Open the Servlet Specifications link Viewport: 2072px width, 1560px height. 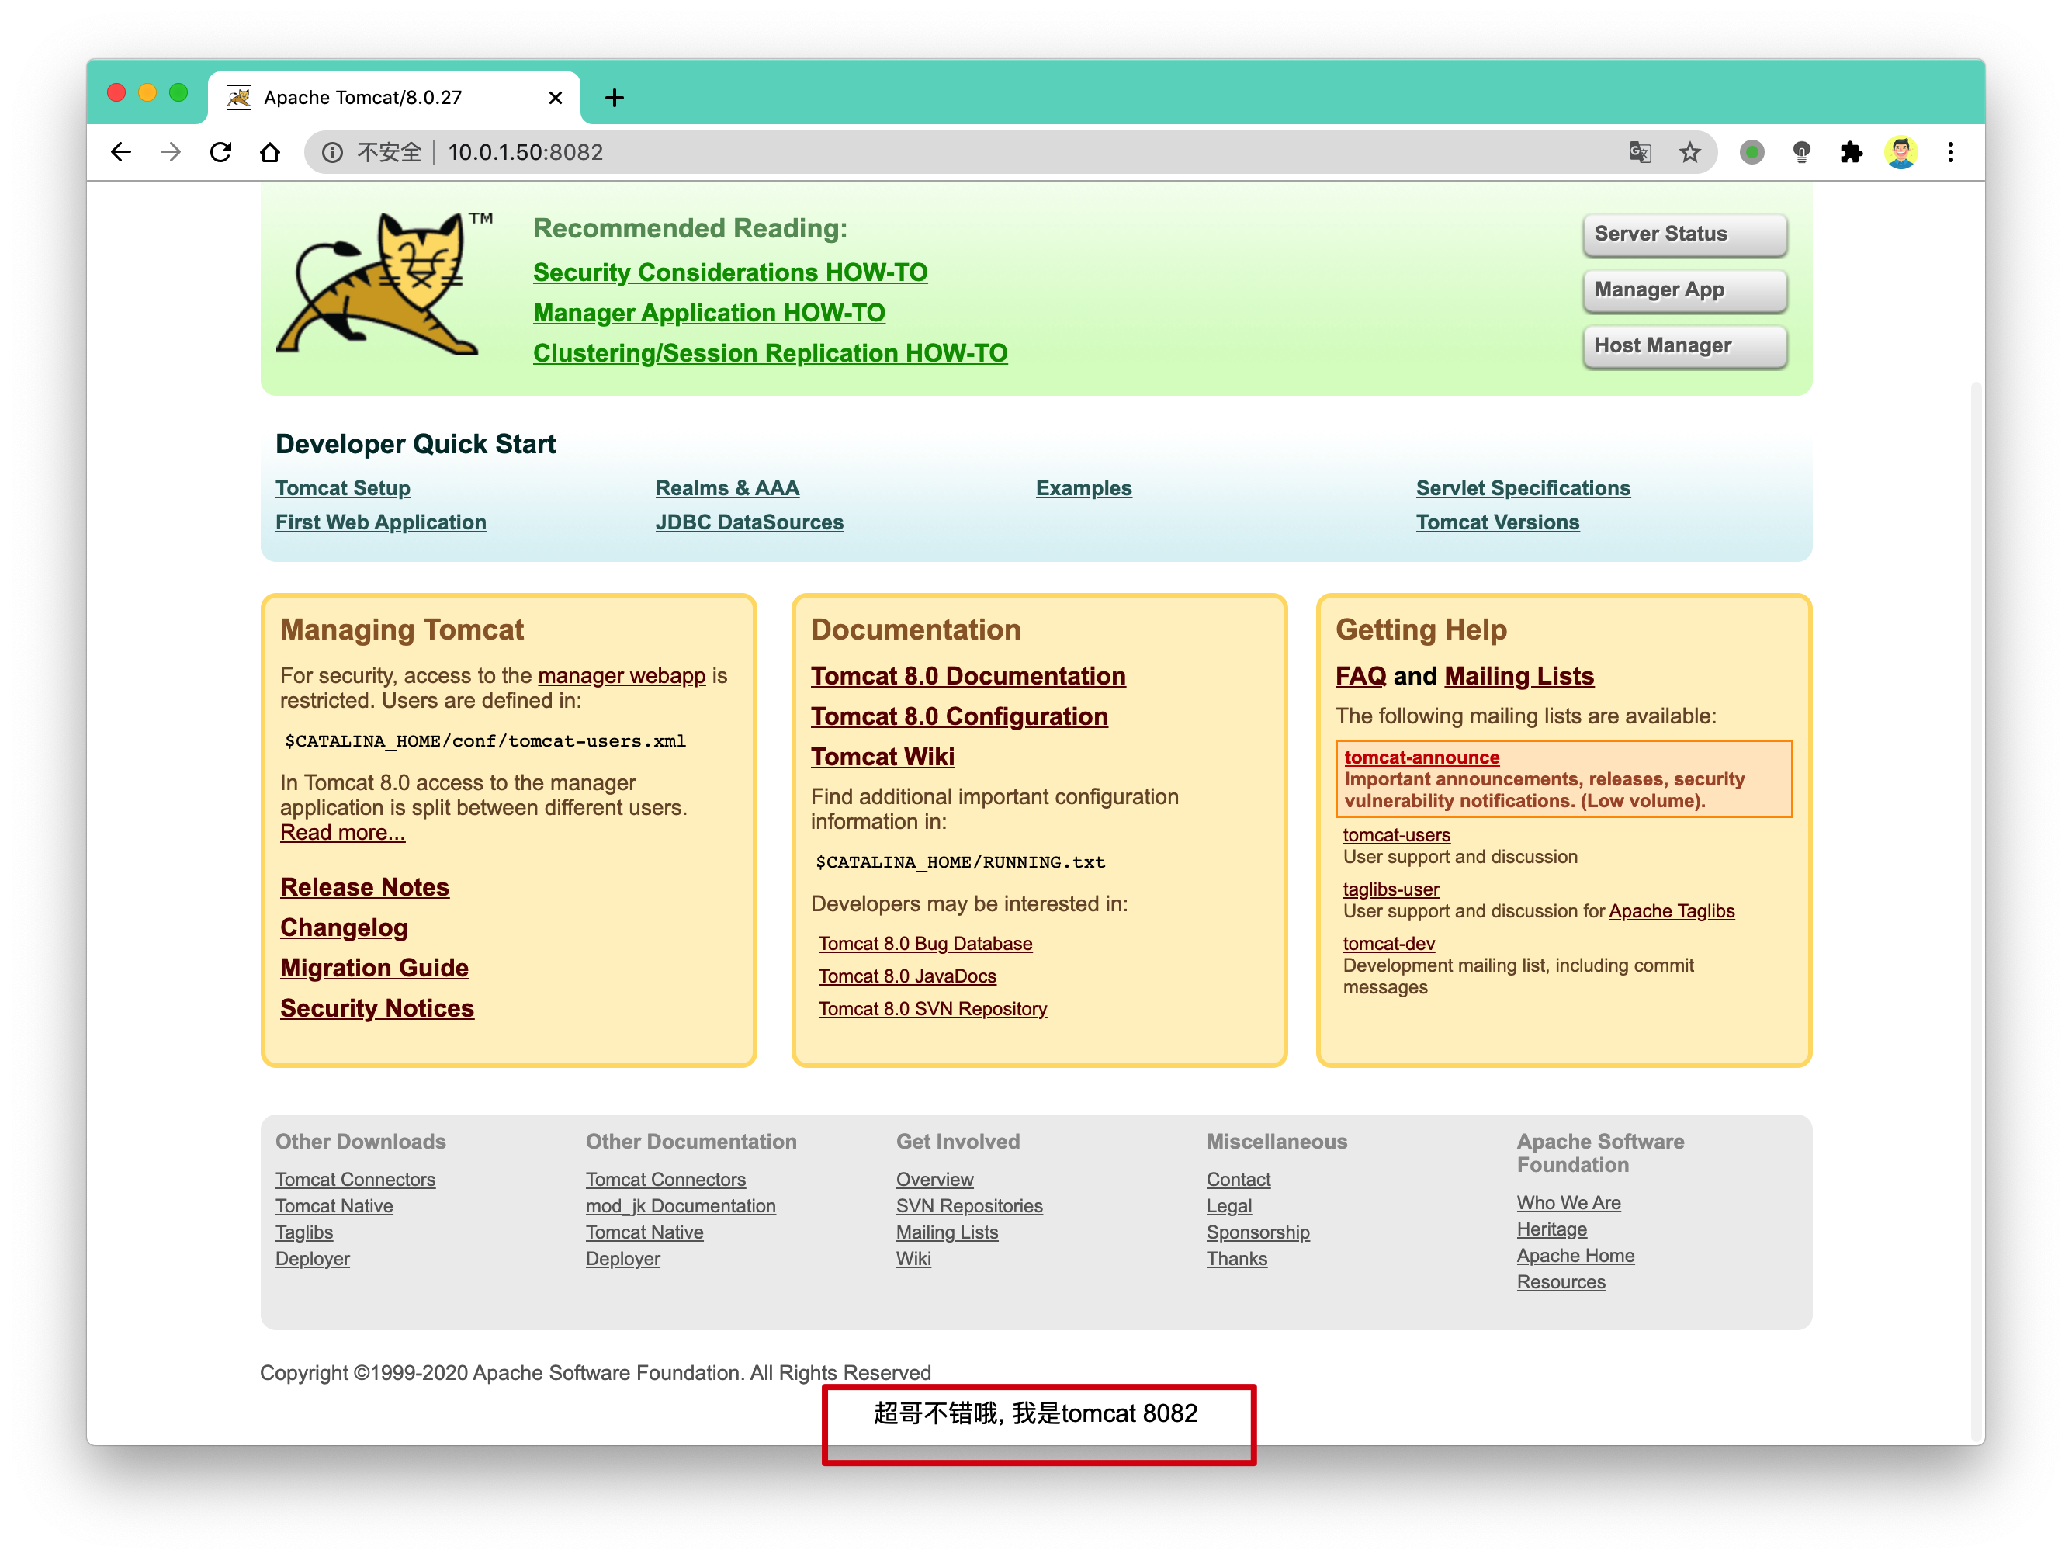coord(1523,488)
